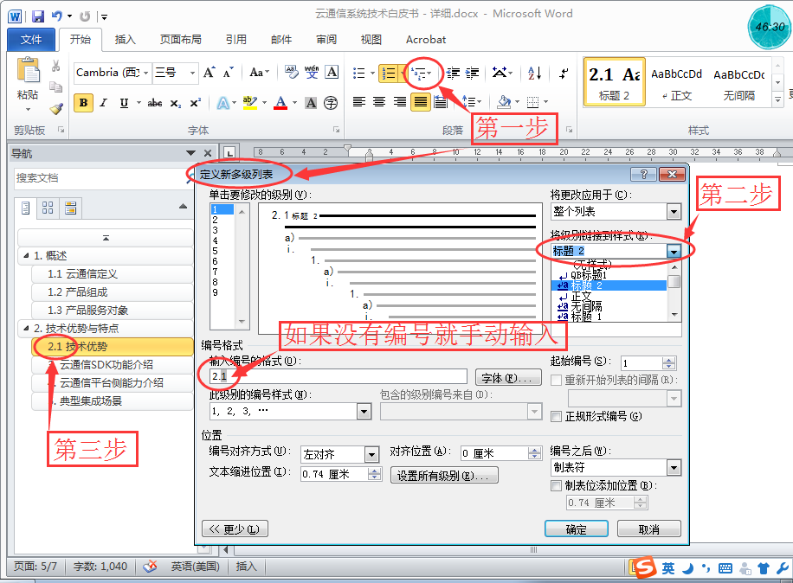The width and height of the screenshot is (793, 583).
Task: Click the Paste icon in clipboard group
Action: pyautogui.click(x=28, y=70)
